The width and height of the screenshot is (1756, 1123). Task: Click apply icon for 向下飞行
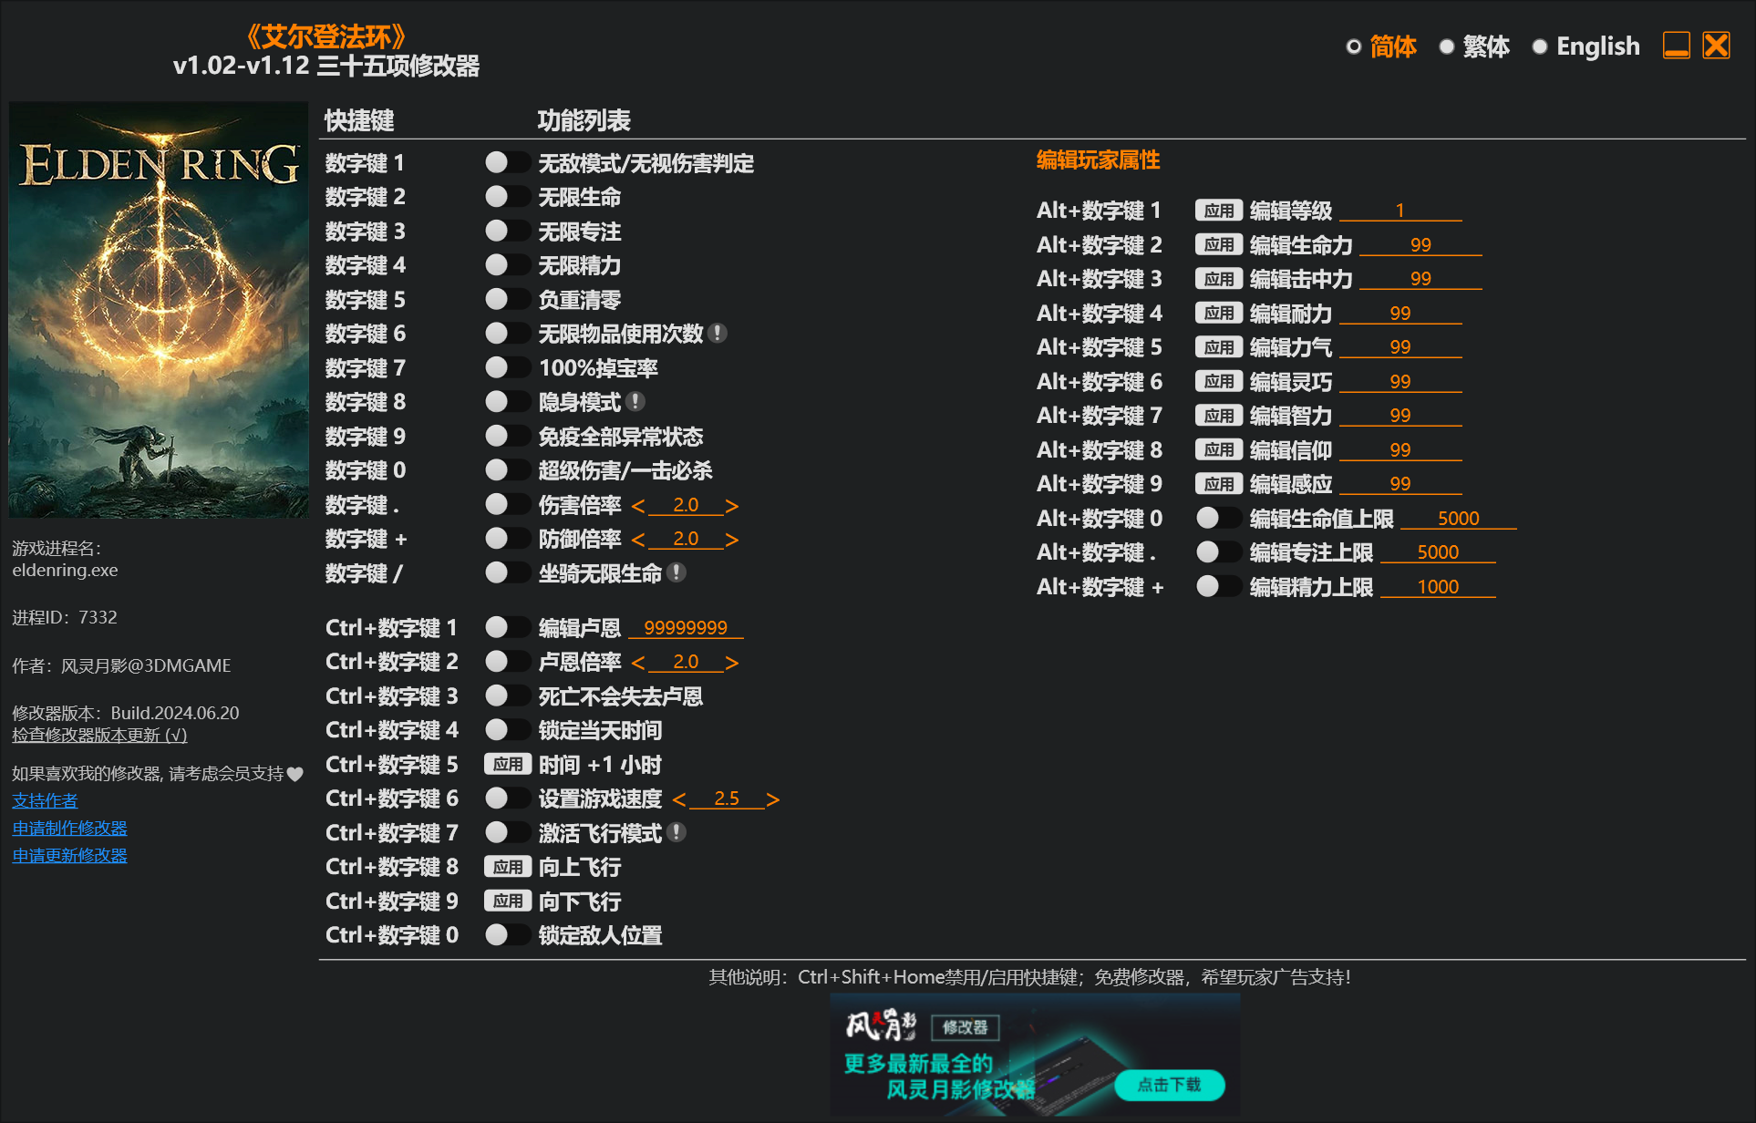503,901
